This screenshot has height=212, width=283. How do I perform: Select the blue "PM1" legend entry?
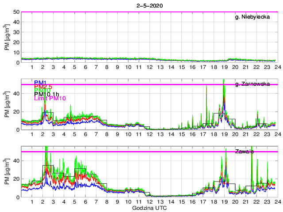pyautogui.click(x=40, y=83)
